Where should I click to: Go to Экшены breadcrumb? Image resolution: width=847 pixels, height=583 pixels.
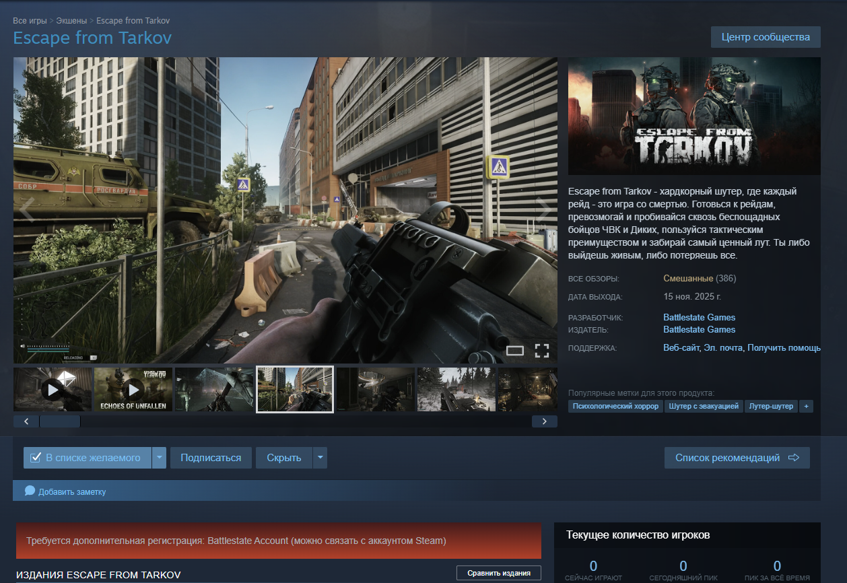(71, 21)
